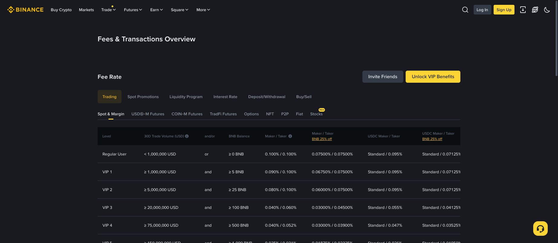Select the Trading fee tab

pos(109,97)
